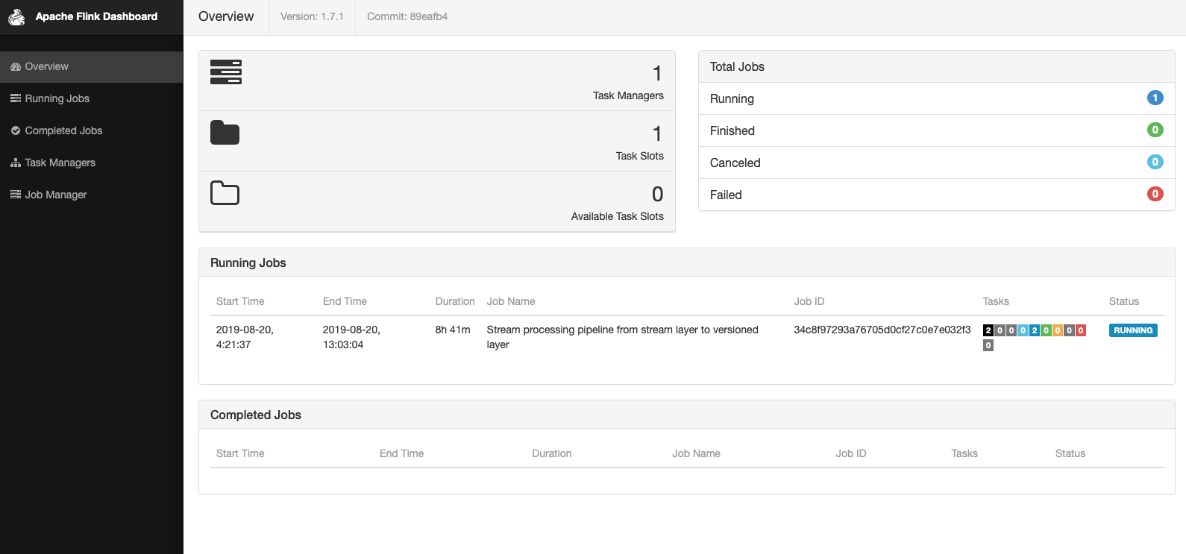Click the green Finished jobs count badge
Image resolution: width=1186 pixels, height=554 pixels.
[x=1155, y=130]
